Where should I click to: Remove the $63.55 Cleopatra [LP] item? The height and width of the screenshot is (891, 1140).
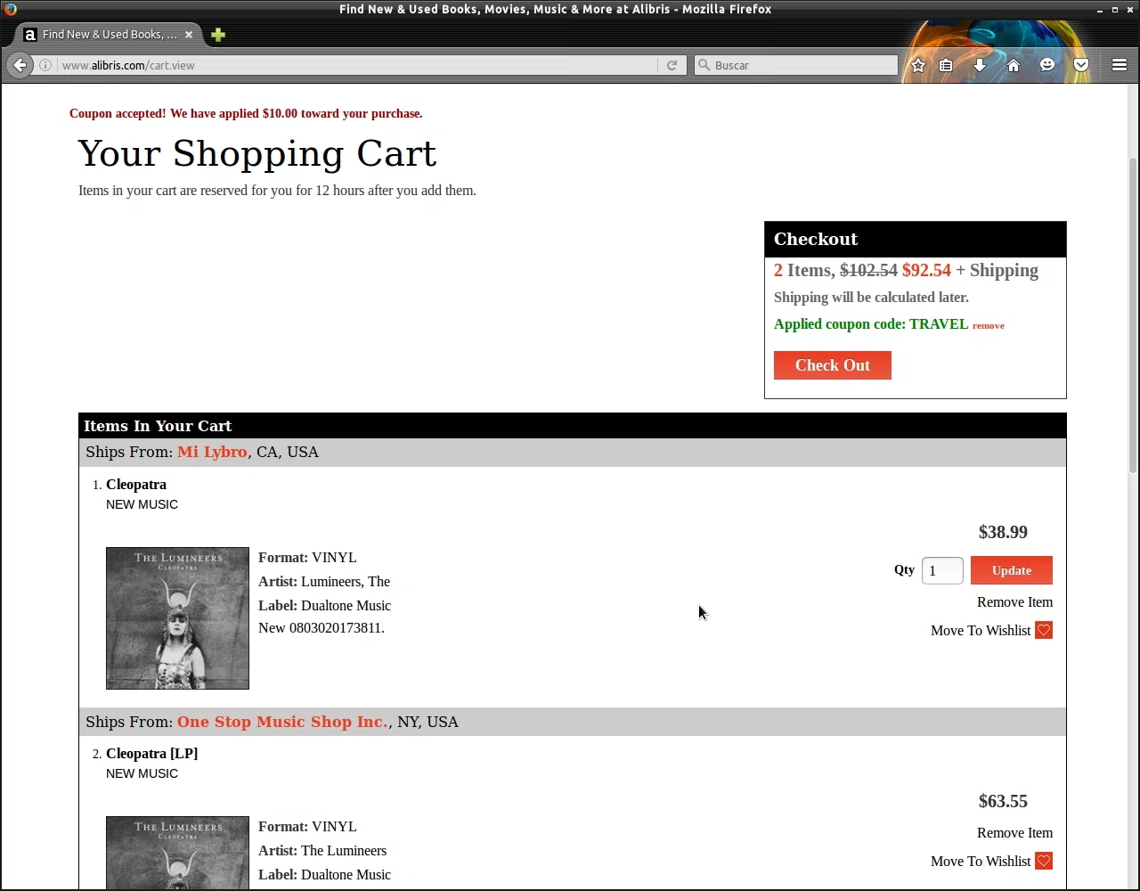coord(1014,833)
